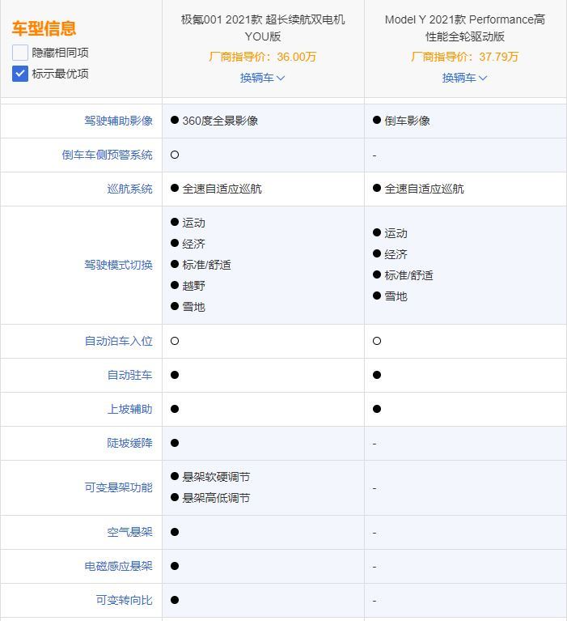Open the 极氪001 2021款 model title

click(x=263, y=28)
